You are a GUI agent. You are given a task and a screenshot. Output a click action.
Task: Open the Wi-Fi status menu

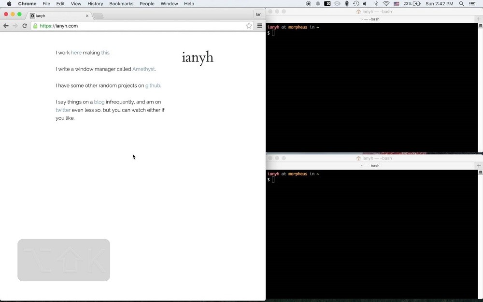[x=386, y=4]
